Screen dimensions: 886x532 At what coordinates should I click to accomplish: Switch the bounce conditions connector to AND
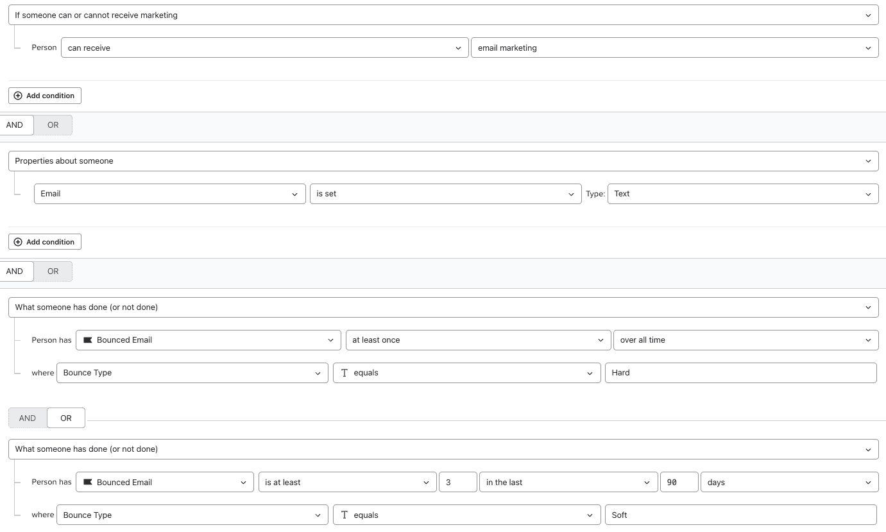pyautogui.click(x=28, y=418)
